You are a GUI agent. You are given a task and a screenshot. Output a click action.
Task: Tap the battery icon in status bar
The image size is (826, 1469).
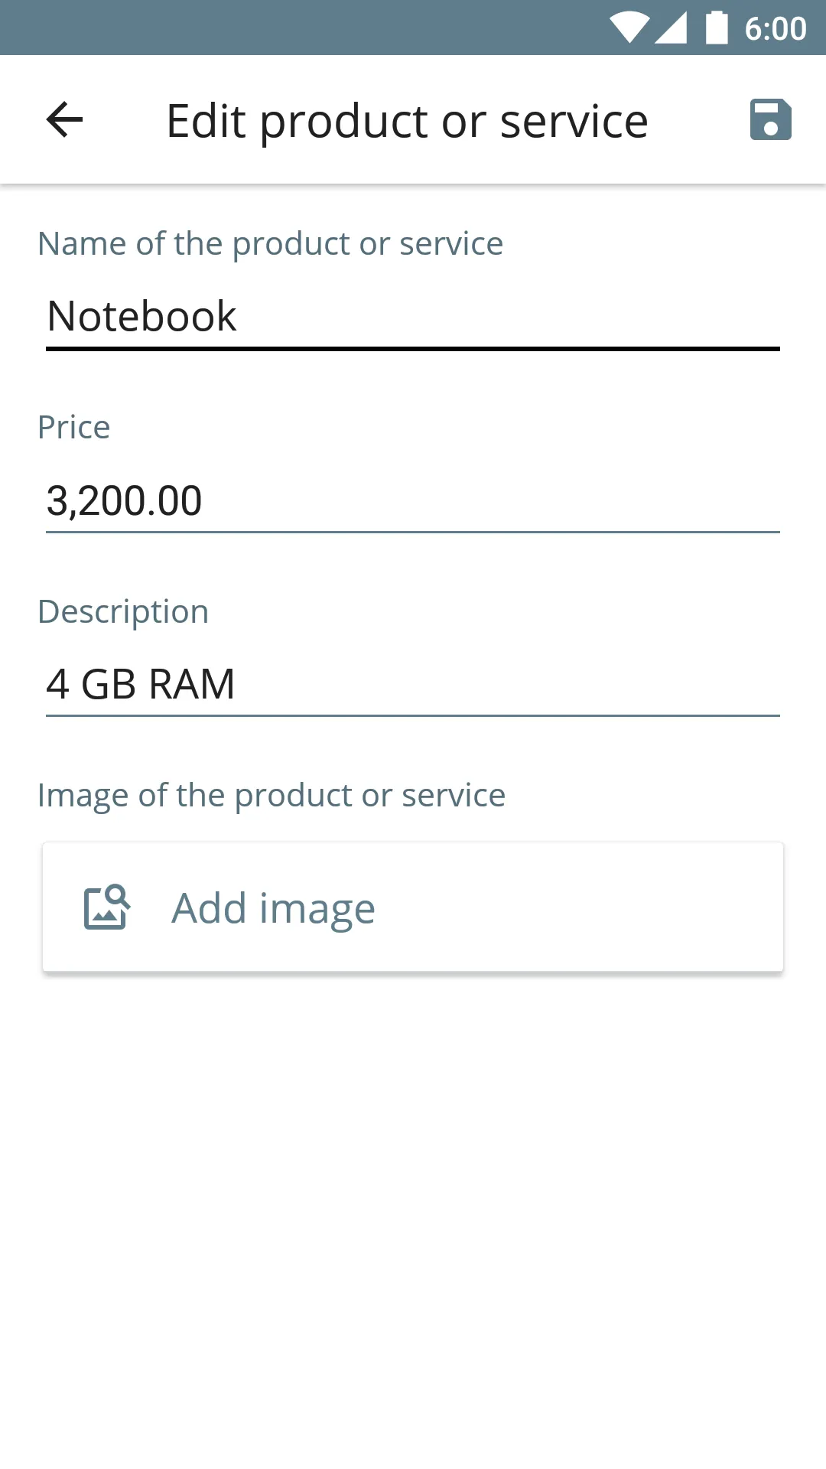click(717, 28)
